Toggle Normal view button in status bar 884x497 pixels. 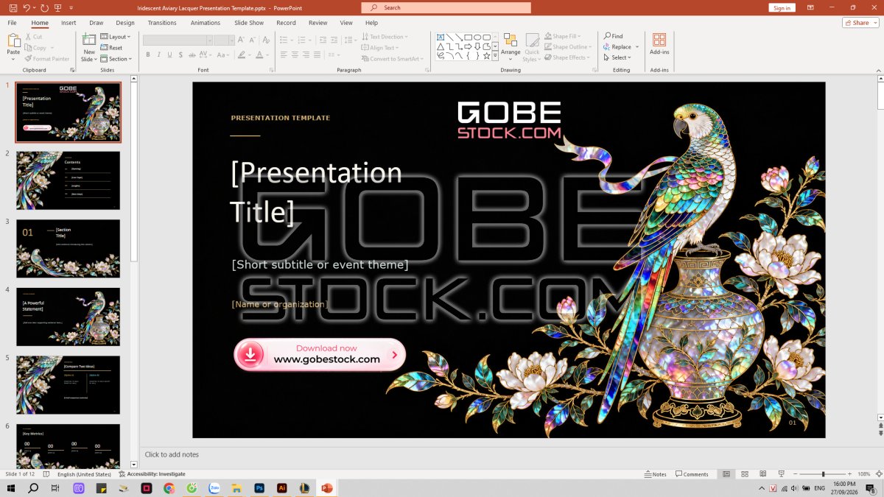click(726, 474)
